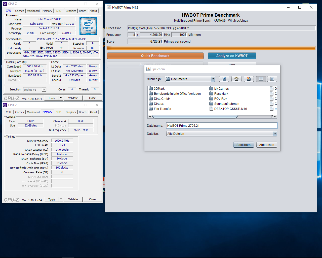Screen dimensions: 322x258
Task: Click the Dateiname input field
Action: (222, 125)
